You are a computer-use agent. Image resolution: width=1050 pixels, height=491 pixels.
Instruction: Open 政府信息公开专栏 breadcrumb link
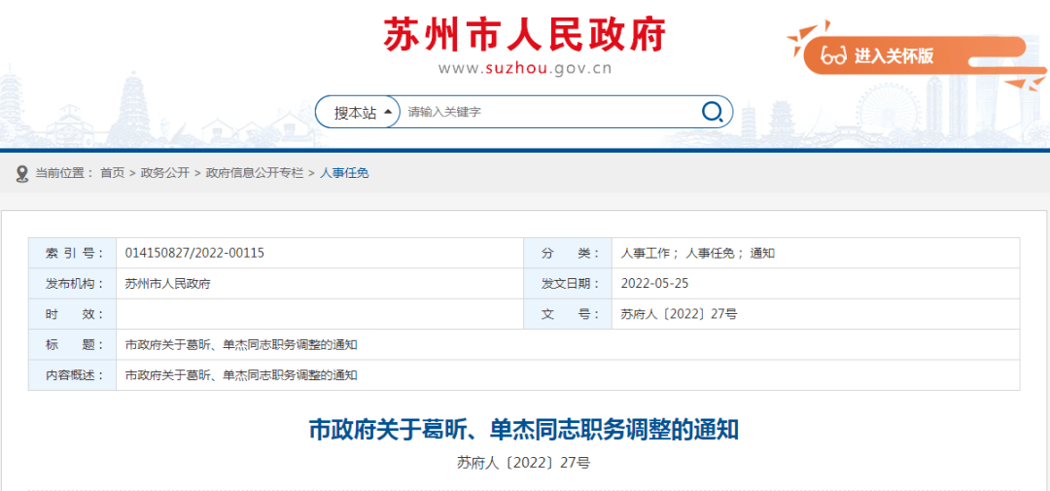pyautogui.click(x=255, y=173)
